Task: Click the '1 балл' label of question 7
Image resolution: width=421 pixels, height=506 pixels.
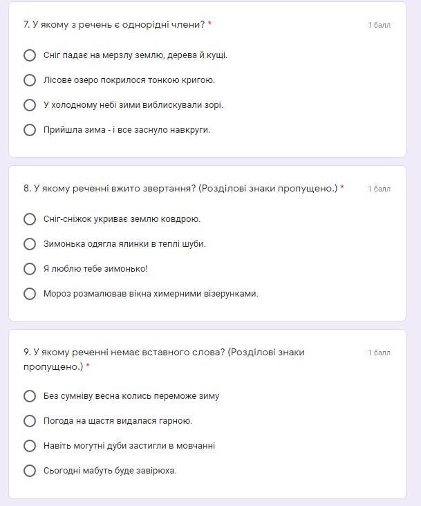Action: click(x=379, y=26)
